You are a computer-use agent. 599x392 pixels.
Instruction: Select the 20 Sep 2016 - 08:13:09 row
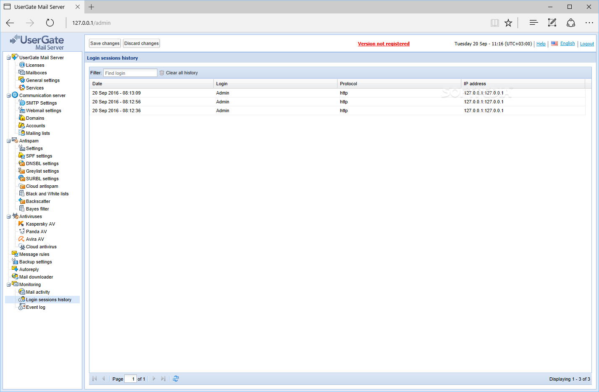337,93
